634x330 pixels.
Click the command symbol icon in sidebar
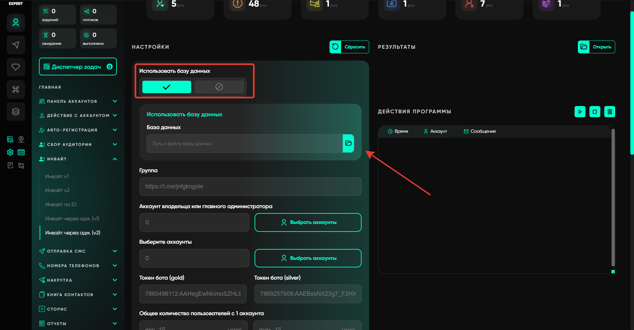coord(16,90)
